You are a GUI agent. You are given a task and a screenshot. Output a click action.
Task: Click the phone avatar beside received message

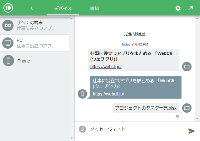pos(82,94)
